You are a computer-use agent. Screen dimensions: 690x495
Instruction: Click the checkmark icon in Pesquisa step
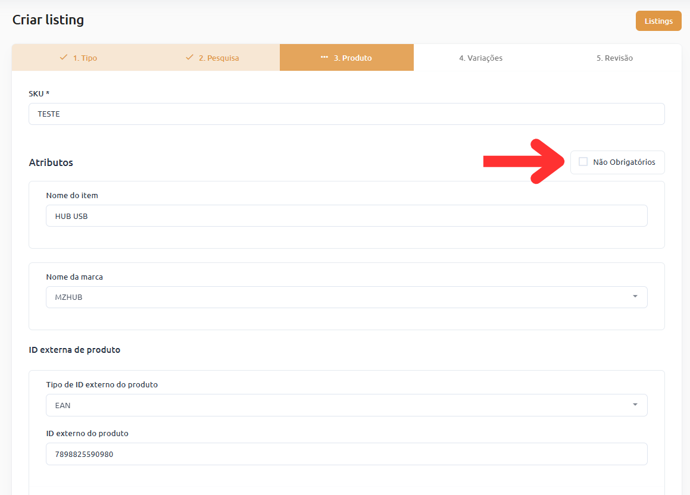(189, 58)
